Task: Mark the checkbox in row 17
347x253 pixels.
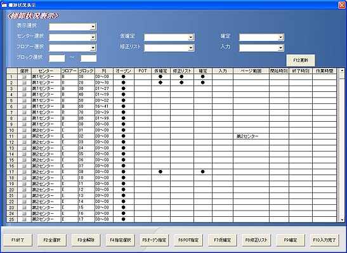Action: (24, 172)
